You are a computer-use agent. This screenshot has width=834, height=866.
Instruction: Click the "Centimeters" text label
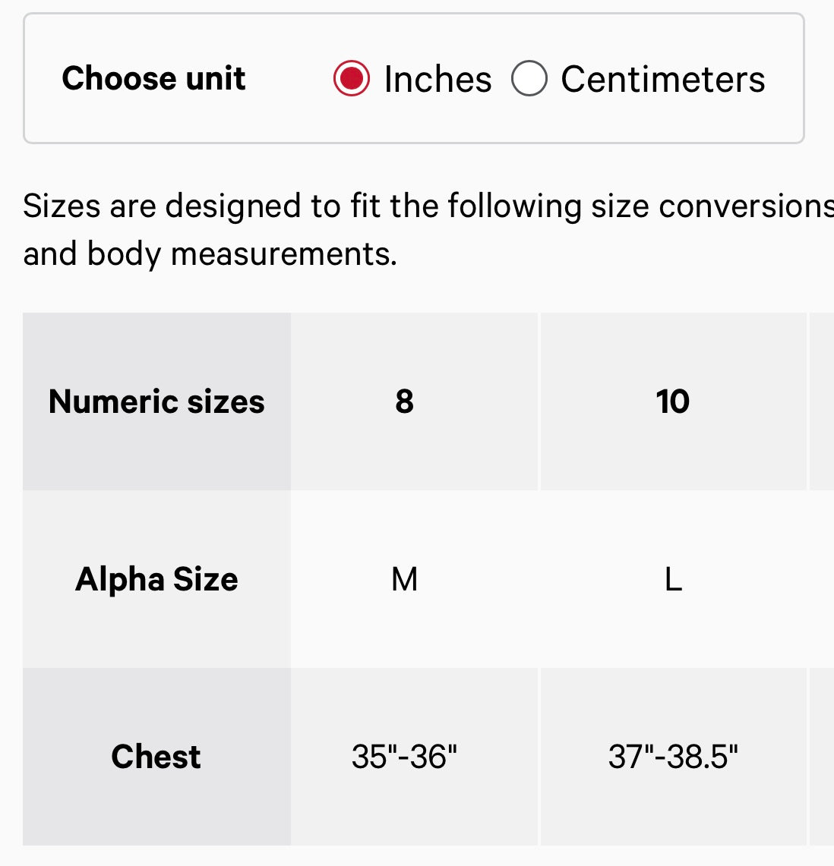662,79
